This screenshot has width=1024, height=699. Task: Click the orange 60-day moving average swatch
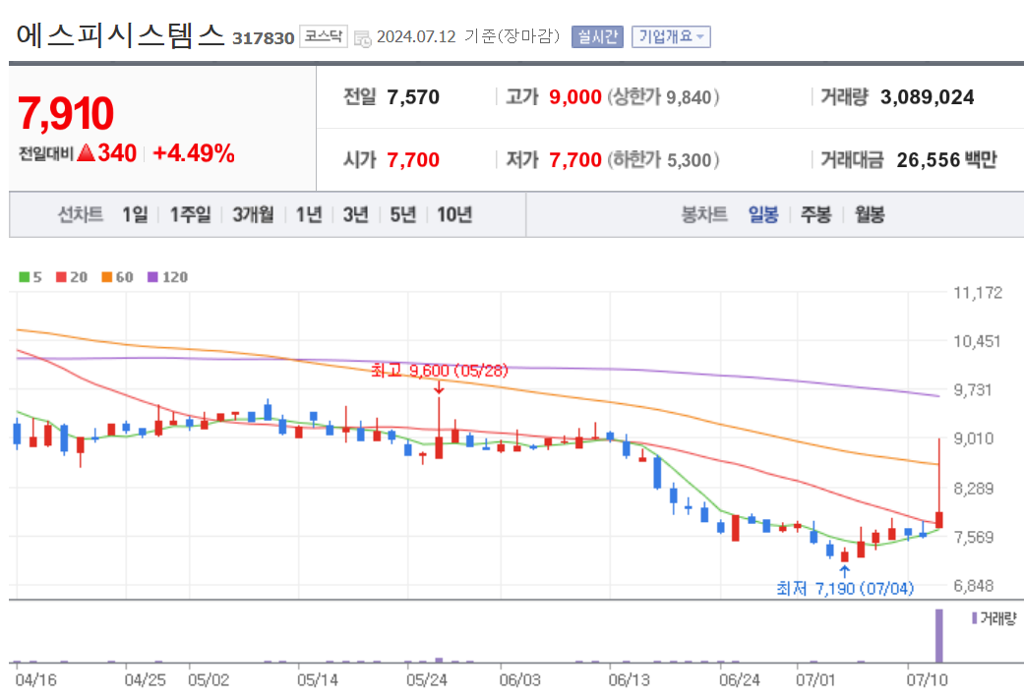107,277
